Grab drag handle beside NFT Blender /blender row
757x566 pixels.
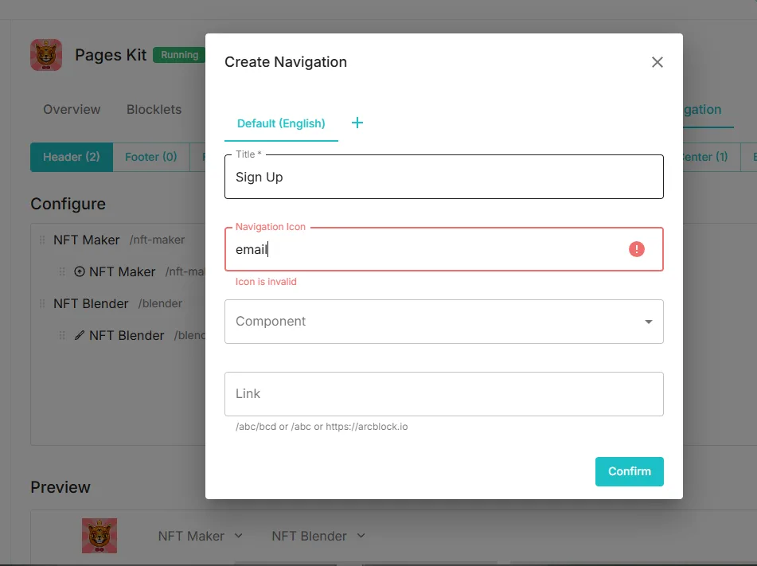tap(42, 303)
